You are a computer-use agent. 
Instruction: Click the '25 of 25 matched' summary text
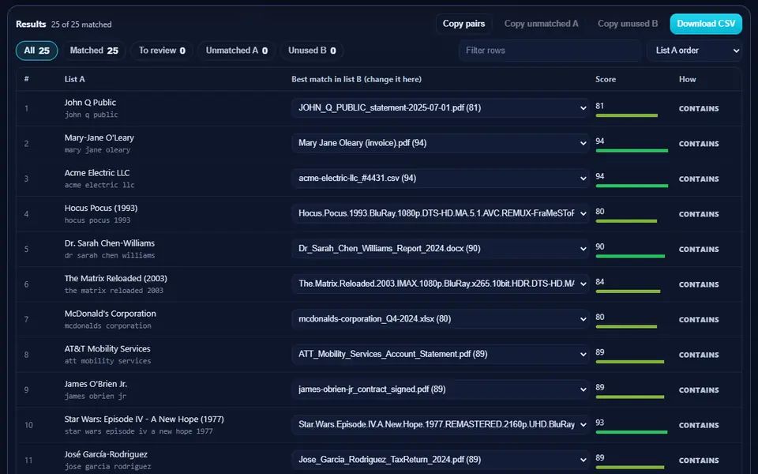coord(81,24)
